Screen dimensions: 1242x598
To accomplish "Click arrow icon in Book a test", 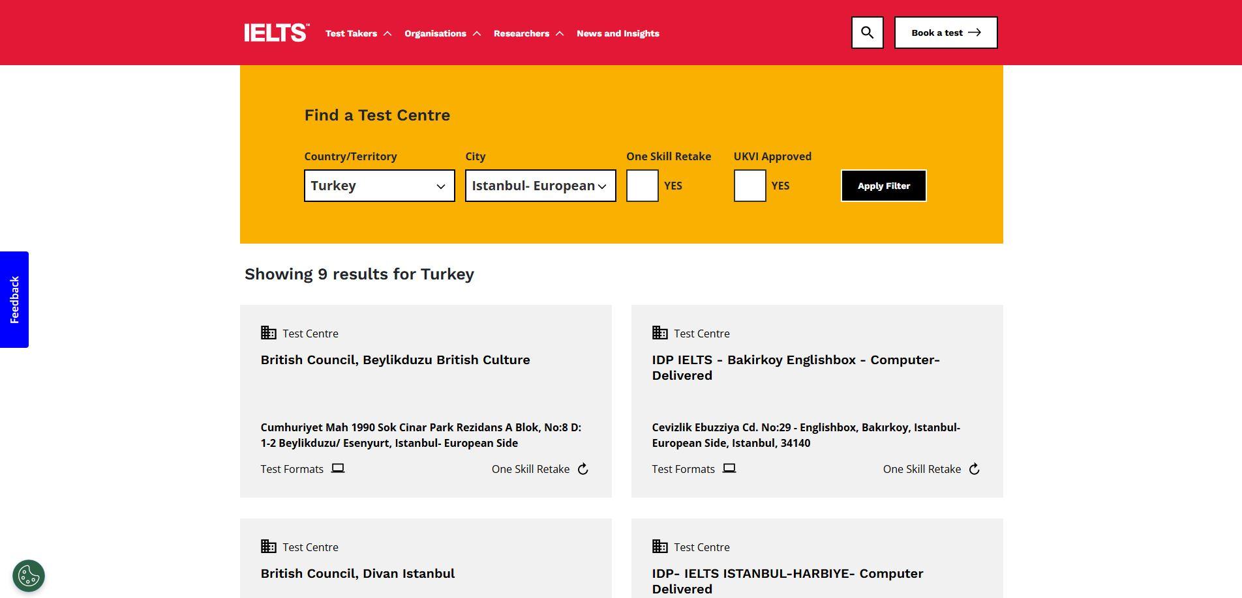I will tap(975, 33).
